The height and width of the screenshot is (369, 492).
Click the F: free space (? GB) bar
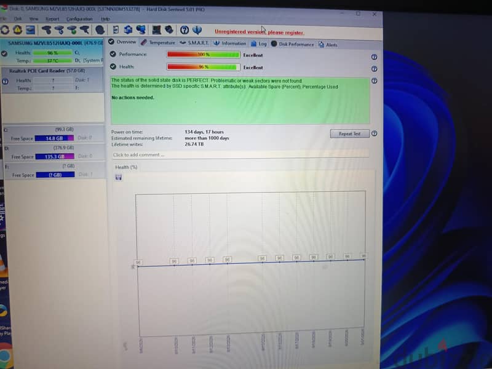pos(55,175)
